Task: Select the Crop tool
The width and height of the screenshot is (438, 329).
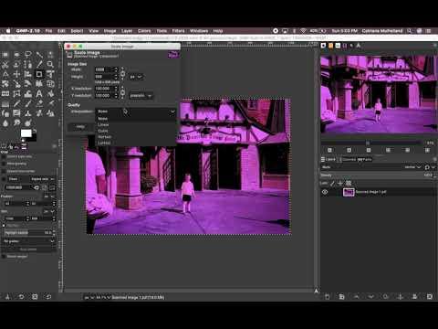Action: pos(39,74)
